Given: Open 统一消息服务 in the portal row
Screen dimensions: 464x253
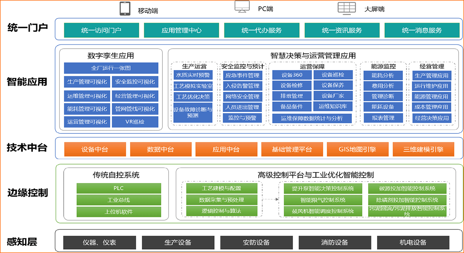Looking at the screenshot, I should pos(421,30).
